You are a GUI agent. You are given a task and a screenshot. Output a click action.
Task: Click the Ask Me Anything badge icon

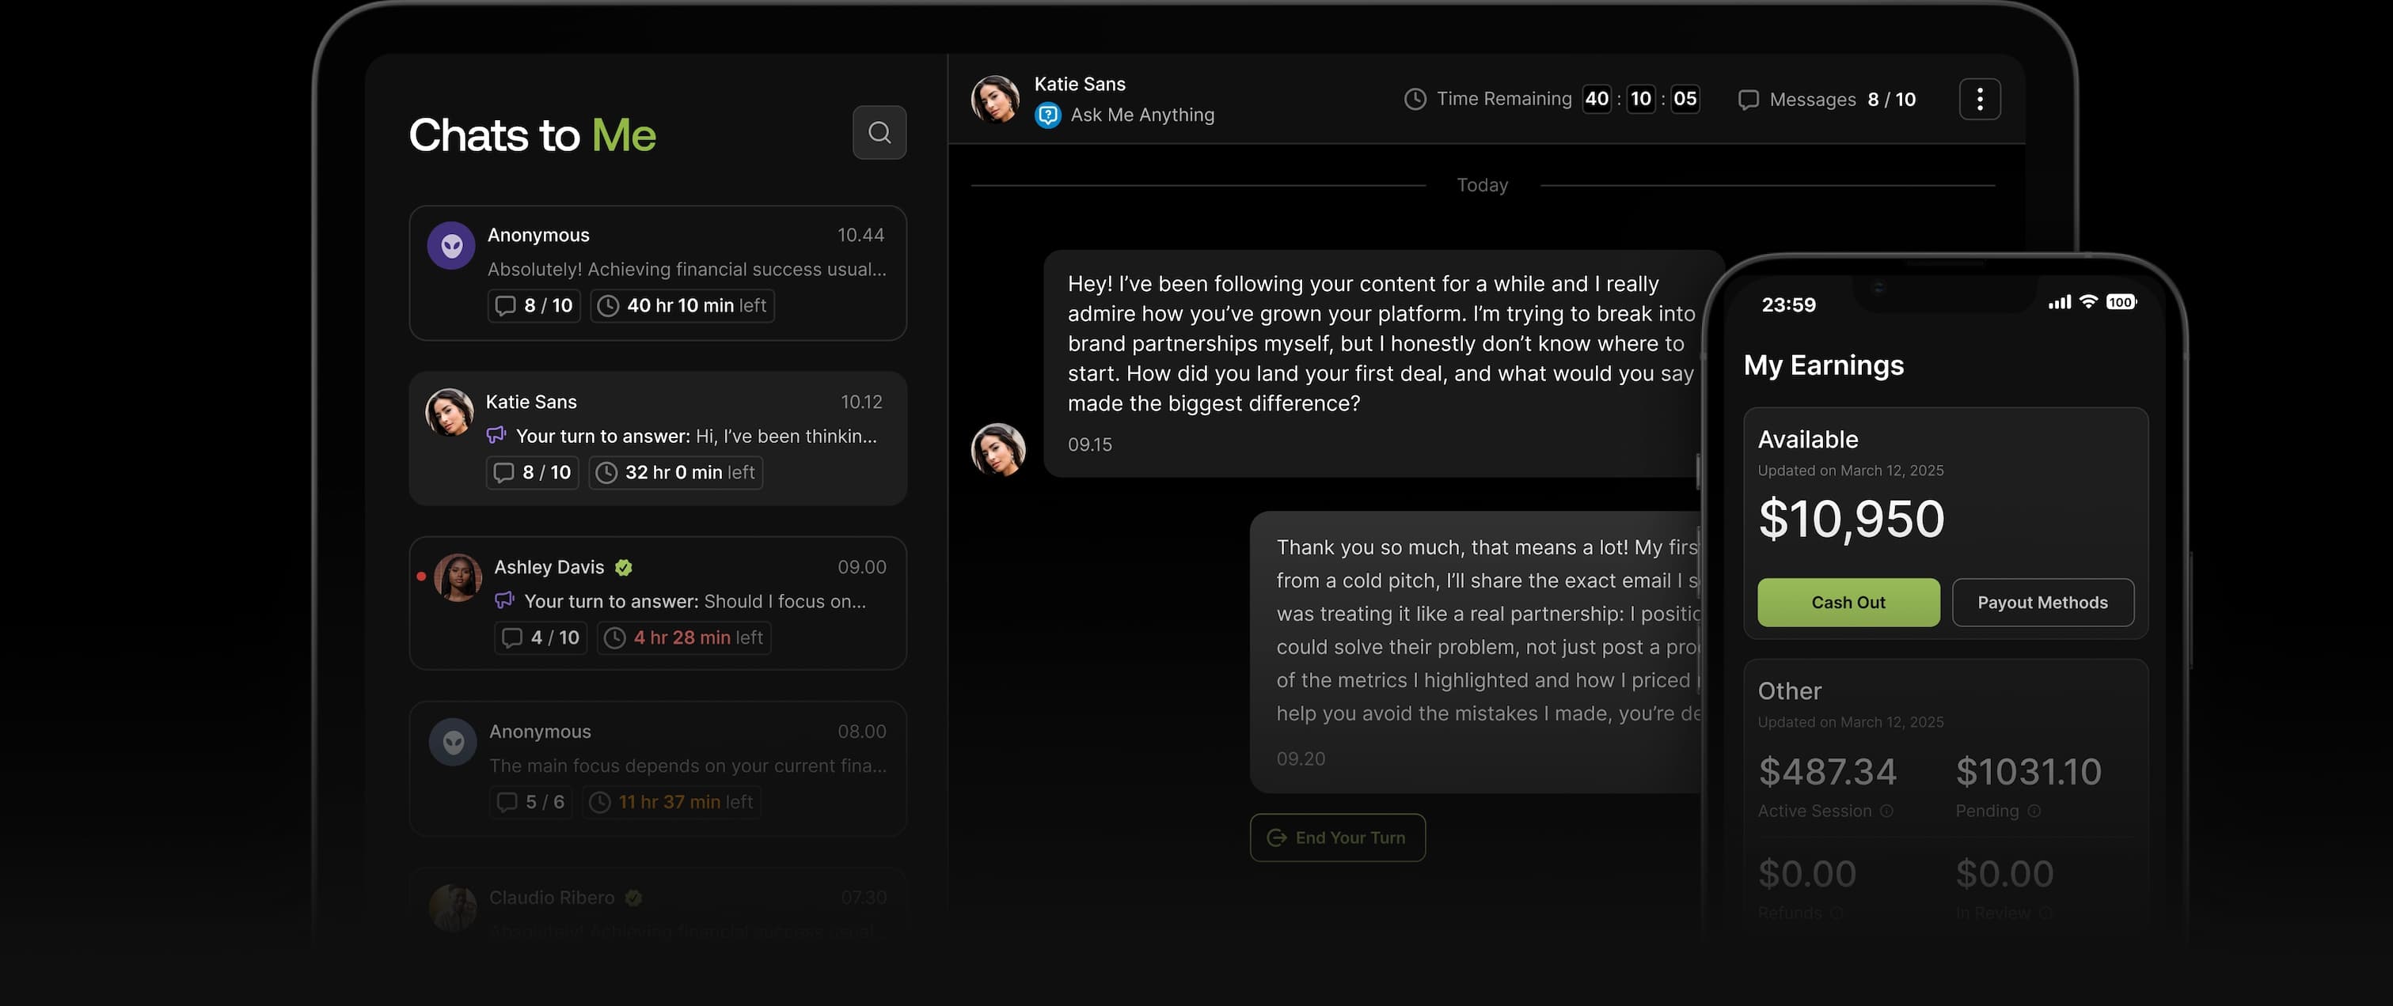tap(1047, 115)
